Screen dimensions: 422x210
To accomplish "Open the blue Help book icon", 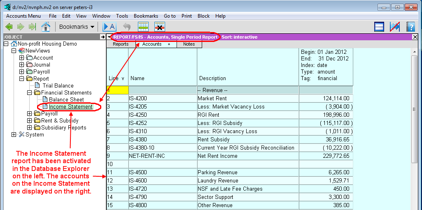I will tap(410, 27).
